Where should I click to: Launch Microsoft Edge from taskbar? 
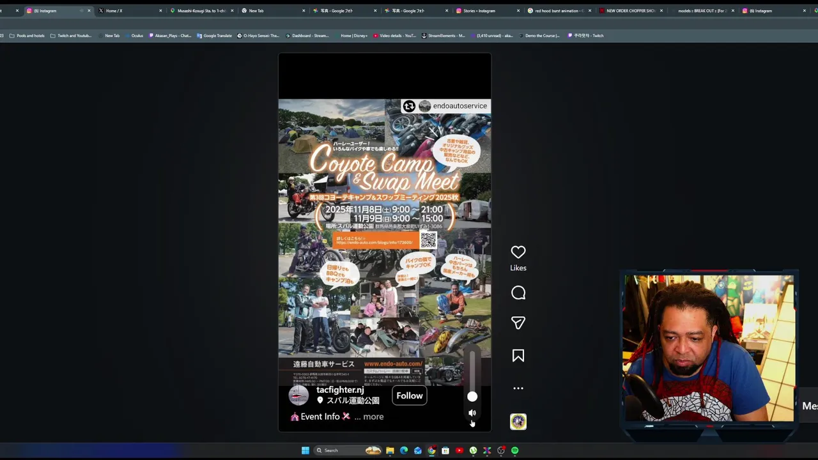[x=404, y=450]
